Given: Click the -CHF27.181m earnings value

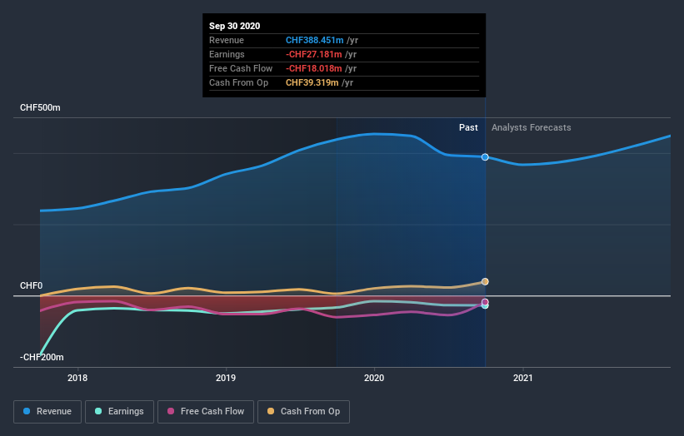Looking at the screenshot, I should (x=313, y=54).
